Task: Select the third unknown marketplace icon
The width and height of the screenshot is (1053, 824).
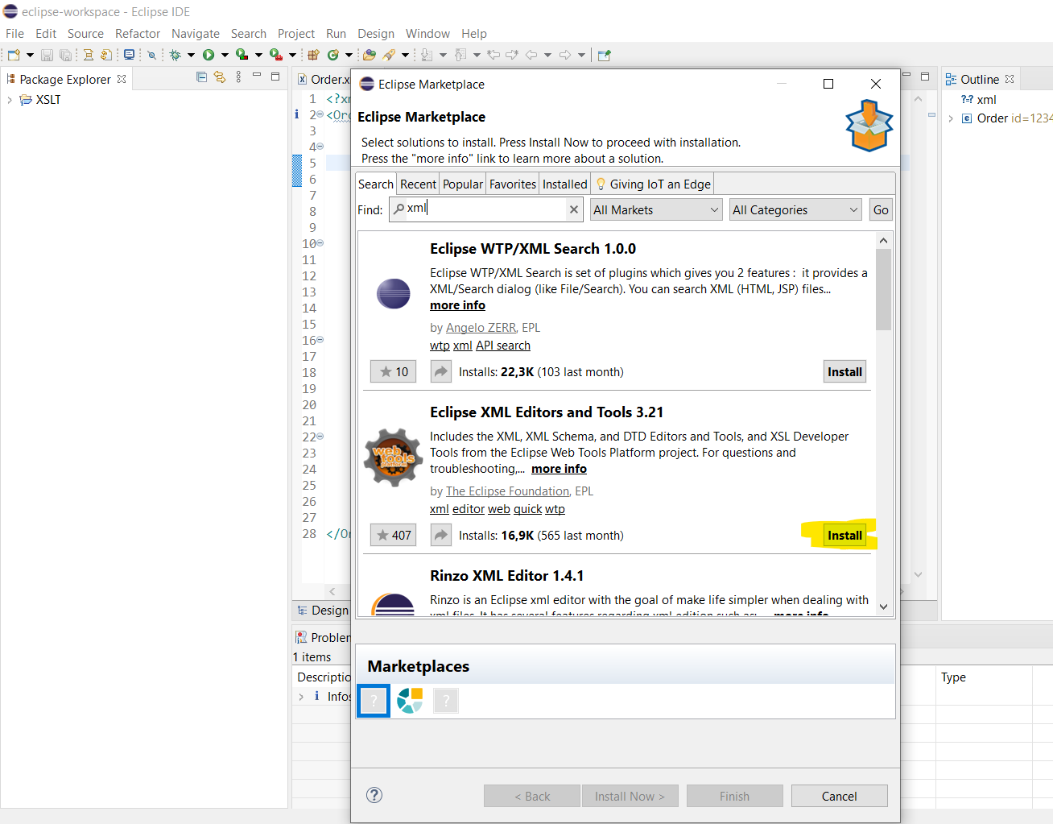Action: tap(446, 701)
